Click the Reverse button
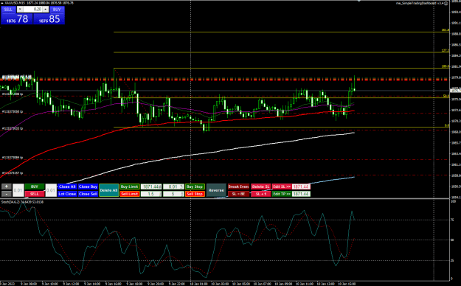The image size is (461, 286). 216,190
